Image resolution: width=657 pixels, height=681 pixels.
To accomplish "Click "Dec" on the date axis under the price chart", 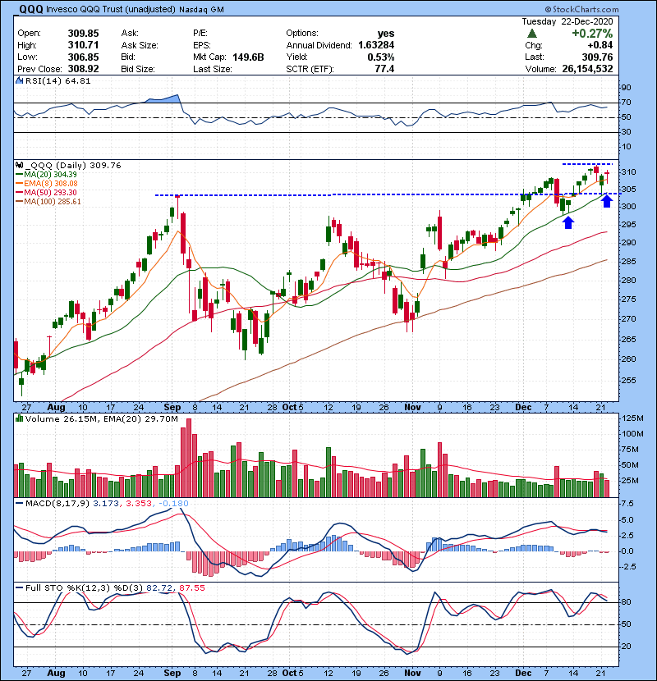I will [523, 408].
